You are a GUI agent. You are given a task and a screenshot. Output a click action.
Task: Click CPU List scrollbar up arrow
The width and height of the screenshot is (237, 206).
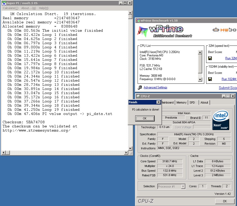(x=200, y=52)
